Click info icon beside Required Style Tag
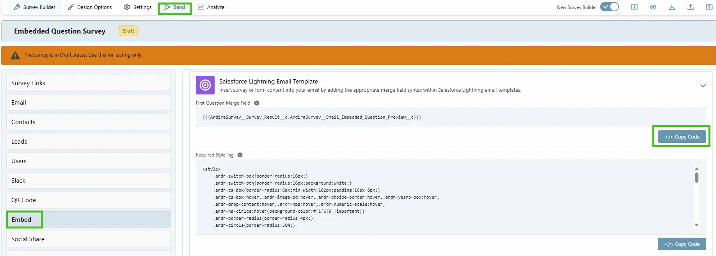 pos(240,155)
